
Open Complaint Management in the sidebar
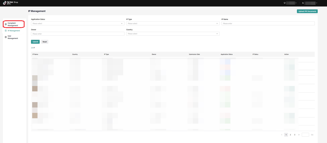(13, 24)
